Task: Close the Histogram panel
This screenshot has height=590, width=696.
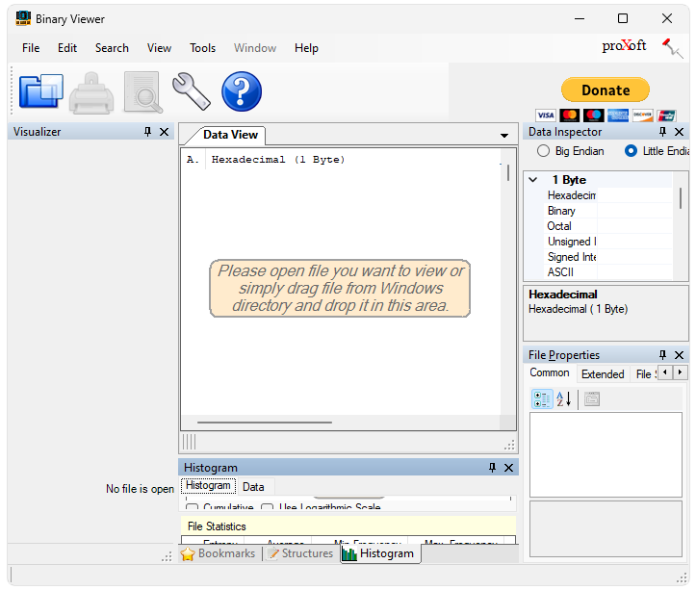Action: 508,468
